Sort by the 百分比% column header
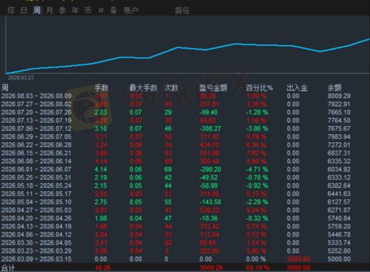The image size is (370, 272). click(259, 88)
